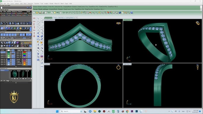Click the Undo arrow icon in toolbar

click(x=58, y=12)
